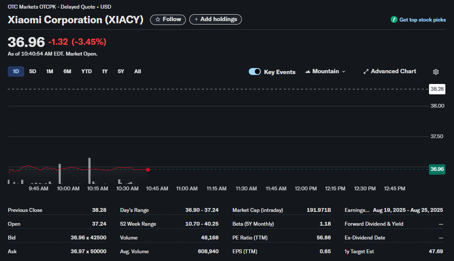Image resolution: width=454 pixels, height=261 pixels.
Task: Click the star icon in Follow button
Action: (158, 19)
